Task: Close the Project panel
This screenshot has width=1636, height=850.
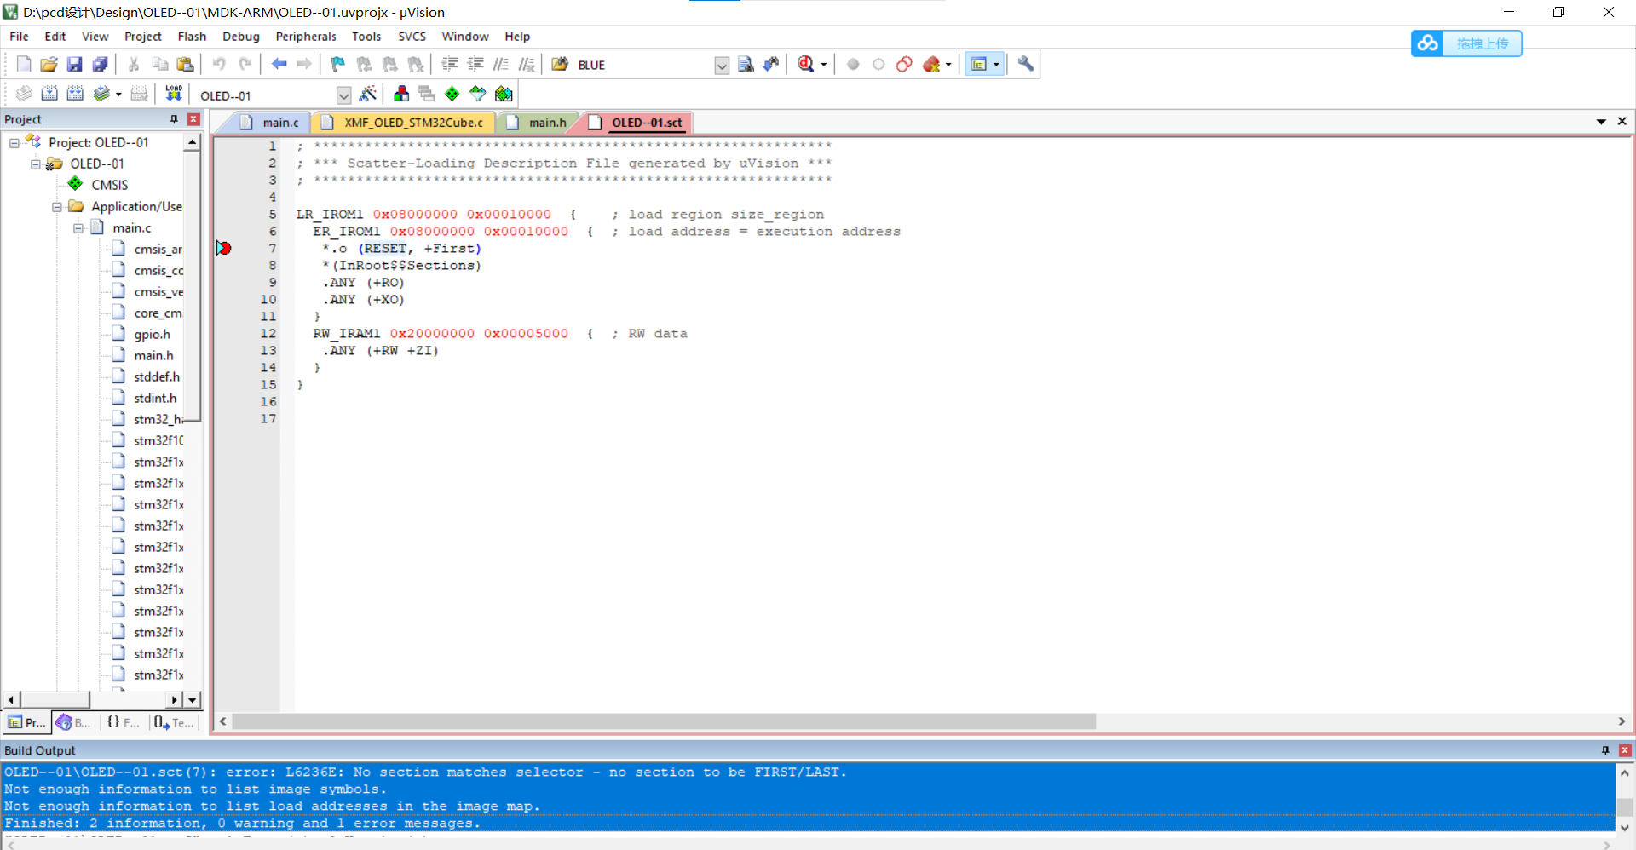Action: click(193, 119)
